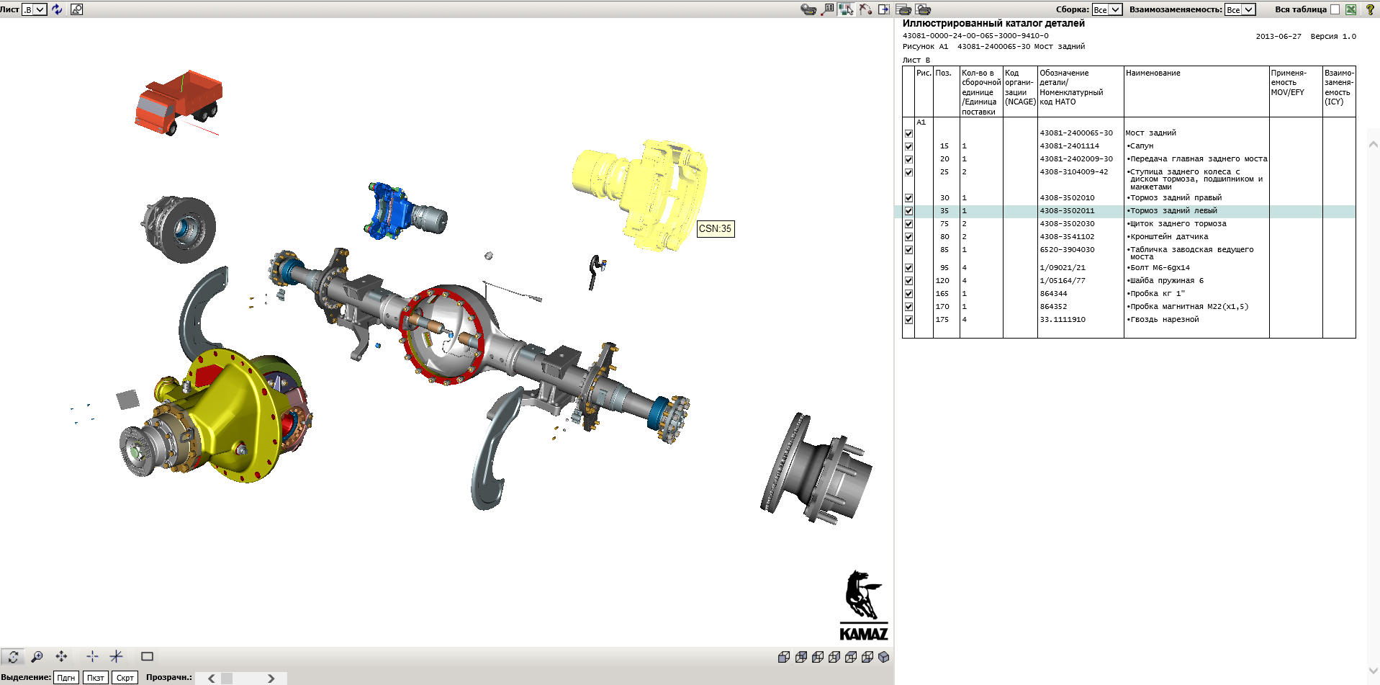Select part number 43081-2401114
Viewport: 1380px width, 685px height.
[x=1069, y=146]
